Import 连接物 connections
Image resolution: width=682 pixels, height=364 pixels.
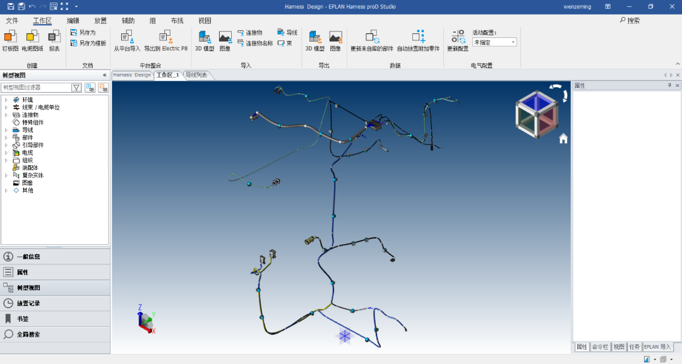[x=250, y=33]
